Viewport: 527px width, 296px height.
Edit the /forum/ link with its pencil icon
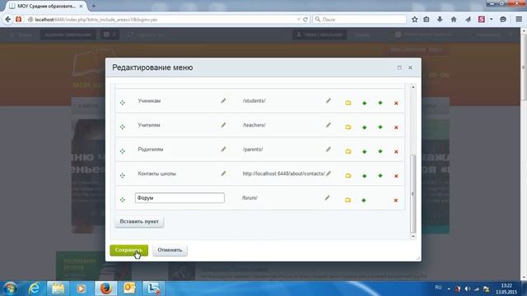pyautogui.click(x=327, y=198)
